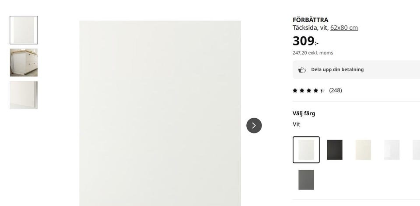The height and width of the screenshot is (206, 420).
Task: Choose the black color swatch
Action: [335, 150]
